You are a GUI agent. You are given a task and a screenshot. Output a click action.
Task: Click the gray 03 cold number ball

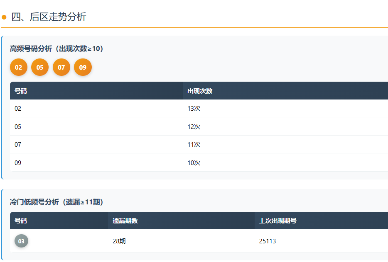click(x=21, y=241)
